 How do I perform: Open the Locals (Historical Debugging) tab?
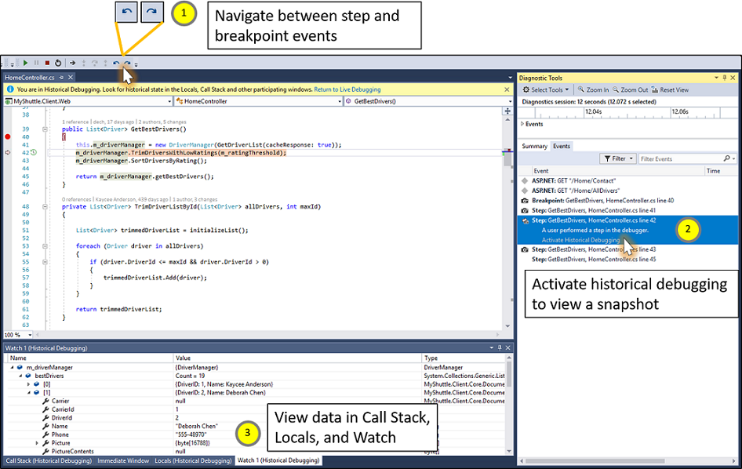click(192, 461)
